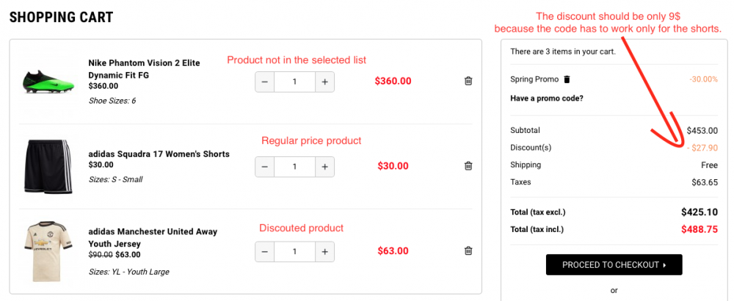Increase adidas Squadra shorts quantity

(324, 167)
